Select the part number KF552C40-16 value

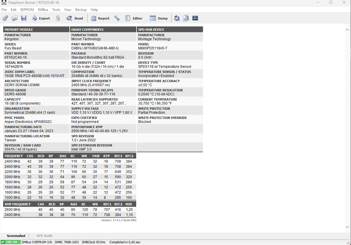pyautogui.click(x=16, y=57)
